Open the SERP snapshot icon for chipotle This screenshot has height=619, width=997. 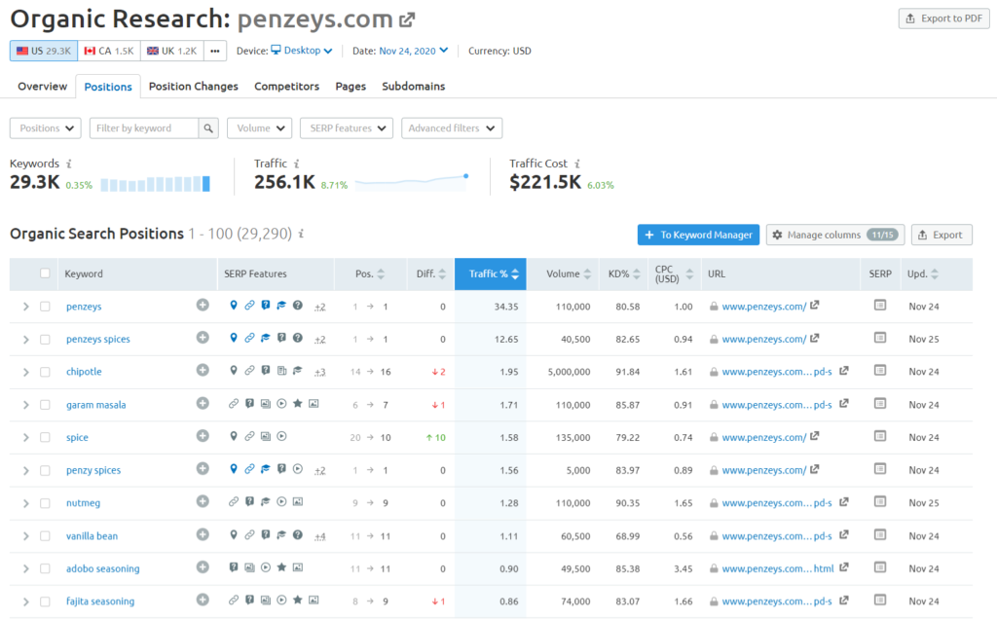tap(880, 371)
